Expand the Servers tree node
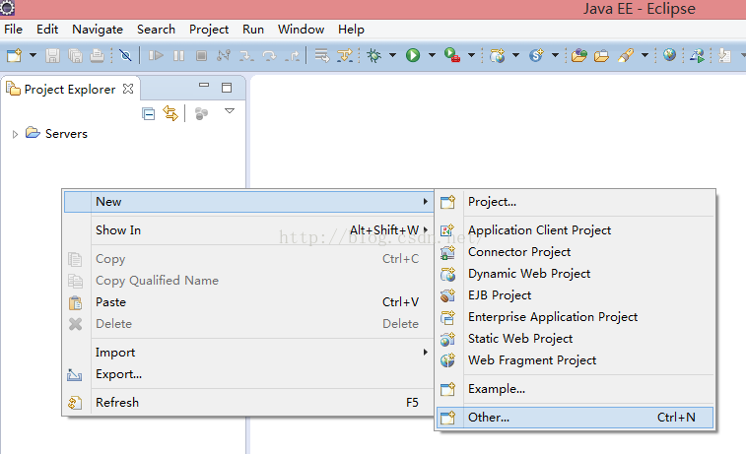The width and height of the screenshot is (746, 454). click(x=15, y=134)
